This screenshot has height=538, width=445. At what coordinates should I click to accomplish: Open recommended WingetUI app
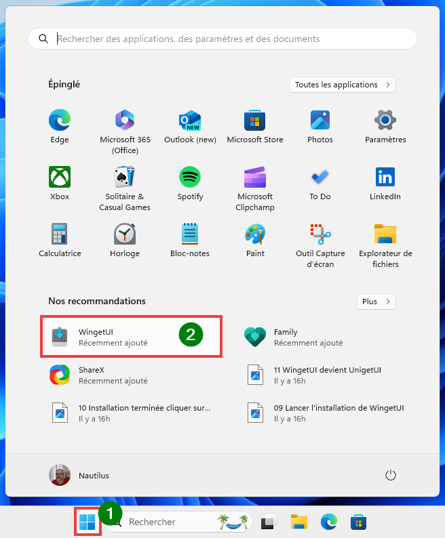pyautogui.click(x=131, y=337)
